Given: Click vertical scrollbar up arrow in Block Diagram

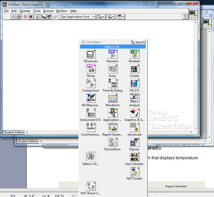Looking at the screenshot, I should pos(196,22).
